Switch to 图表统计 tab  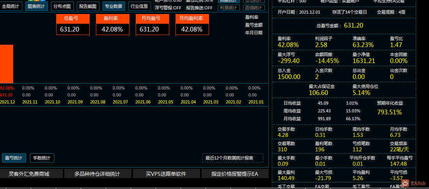[x=36, y=6]
